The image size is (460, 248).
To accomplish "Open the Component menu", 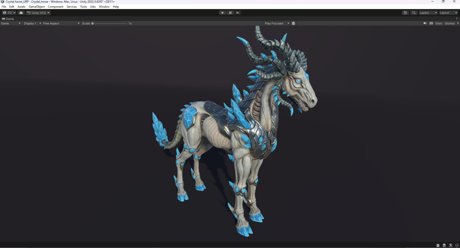I will (x=56, y=7).
